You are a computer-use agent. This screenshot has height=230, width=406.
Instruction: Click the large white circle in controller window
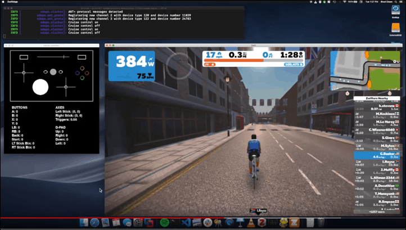(40, 87)
